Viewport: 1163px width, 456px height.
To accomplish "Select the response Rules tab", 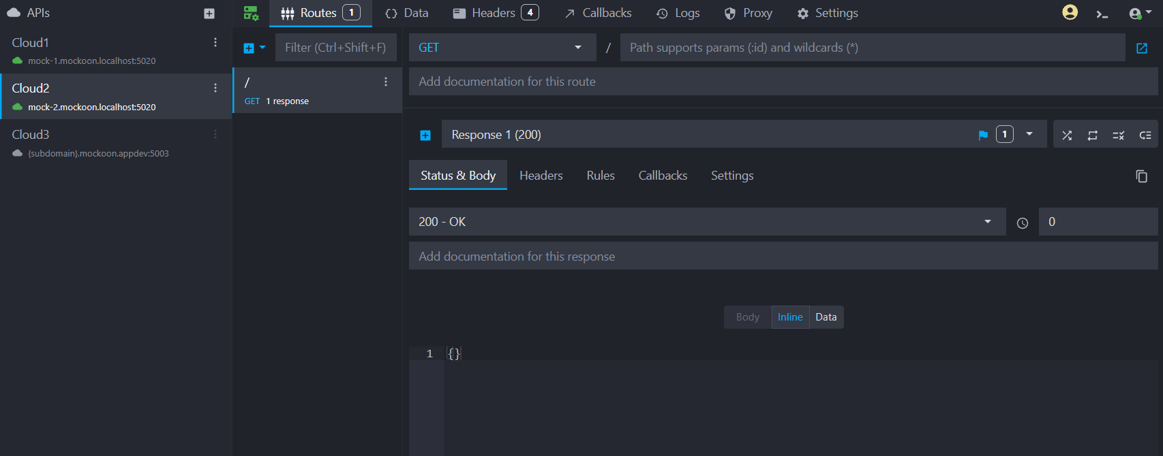I will 601,175.
